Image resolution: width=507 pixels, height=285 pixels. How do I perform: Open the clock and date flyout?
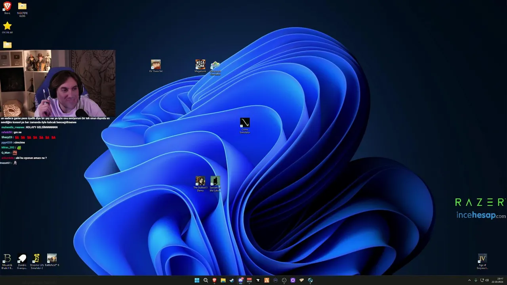[x=497, y=280]
